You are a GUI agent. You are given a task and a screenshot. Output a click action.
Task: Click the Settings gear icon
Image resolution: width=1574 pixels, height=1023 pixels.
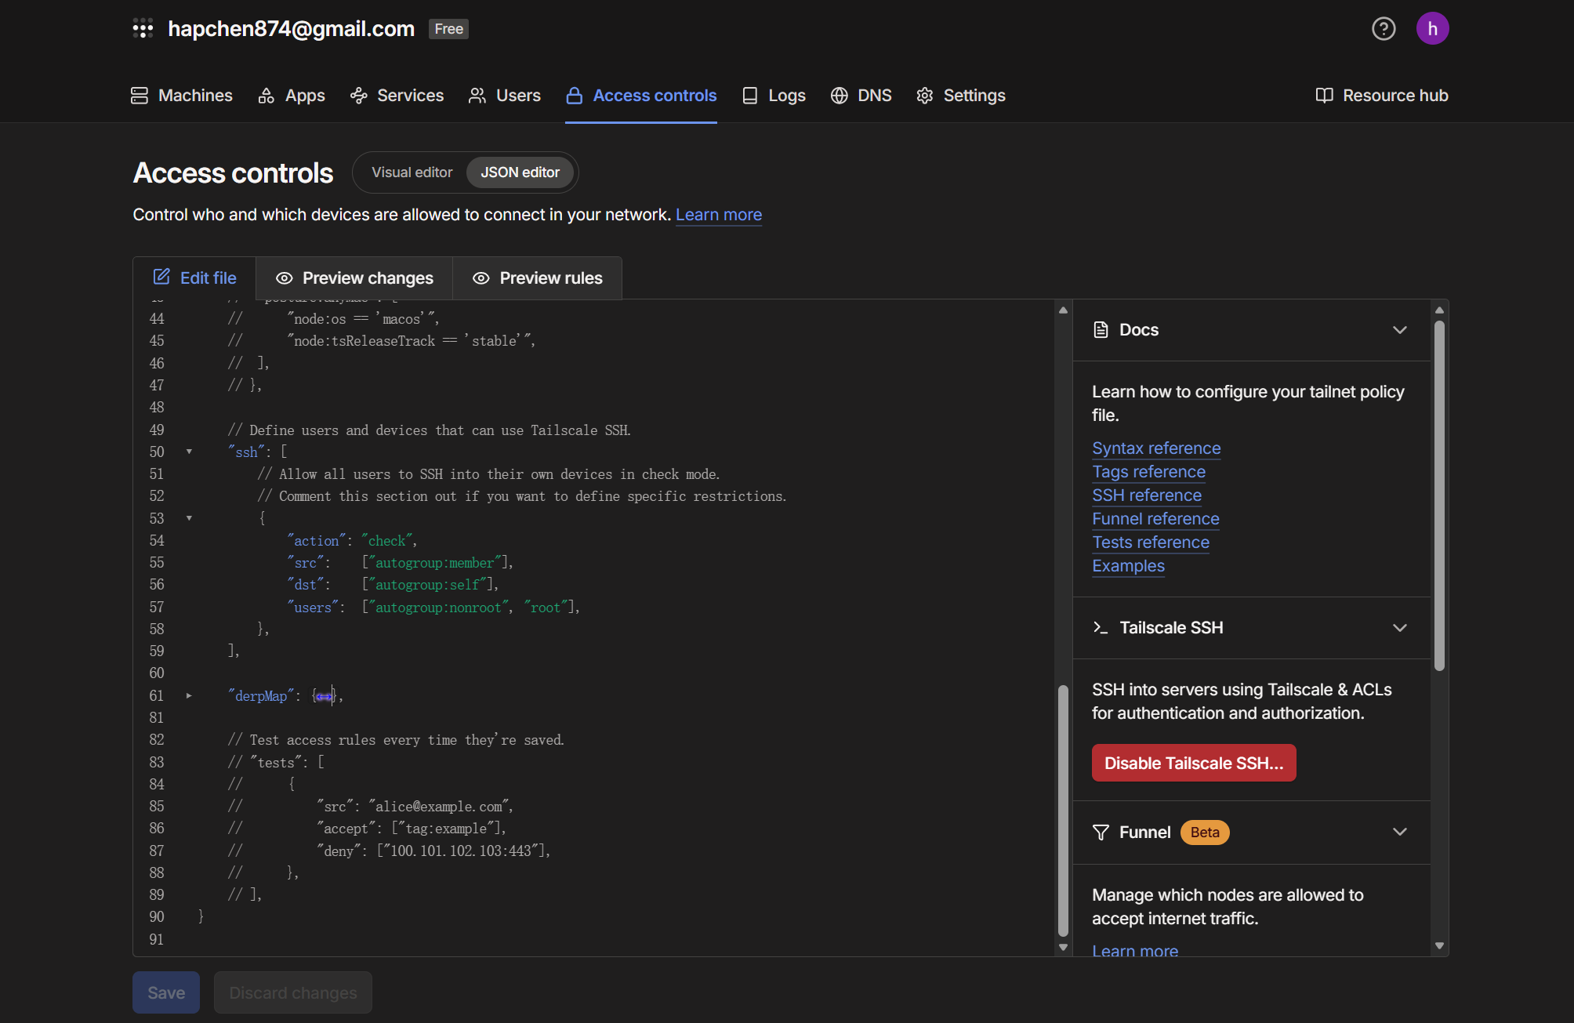pos(925,96)
